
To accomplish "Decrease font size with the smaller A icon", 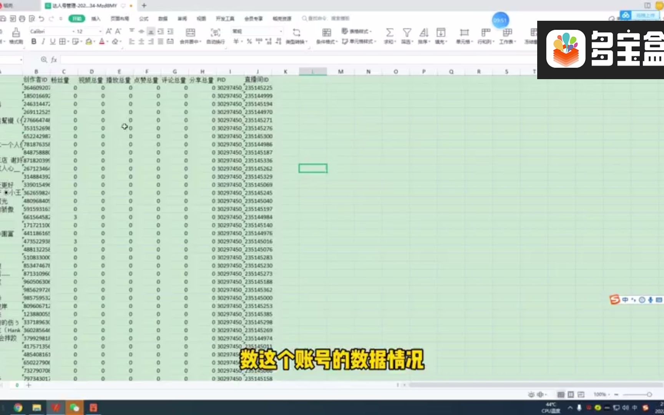I will click(118, 31).
